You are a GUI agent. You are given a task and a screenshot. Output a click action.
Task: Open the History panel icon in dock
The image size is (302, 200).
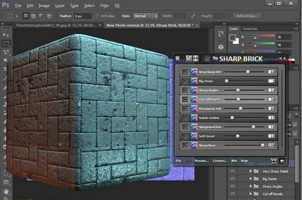click(x=221, y=34)
